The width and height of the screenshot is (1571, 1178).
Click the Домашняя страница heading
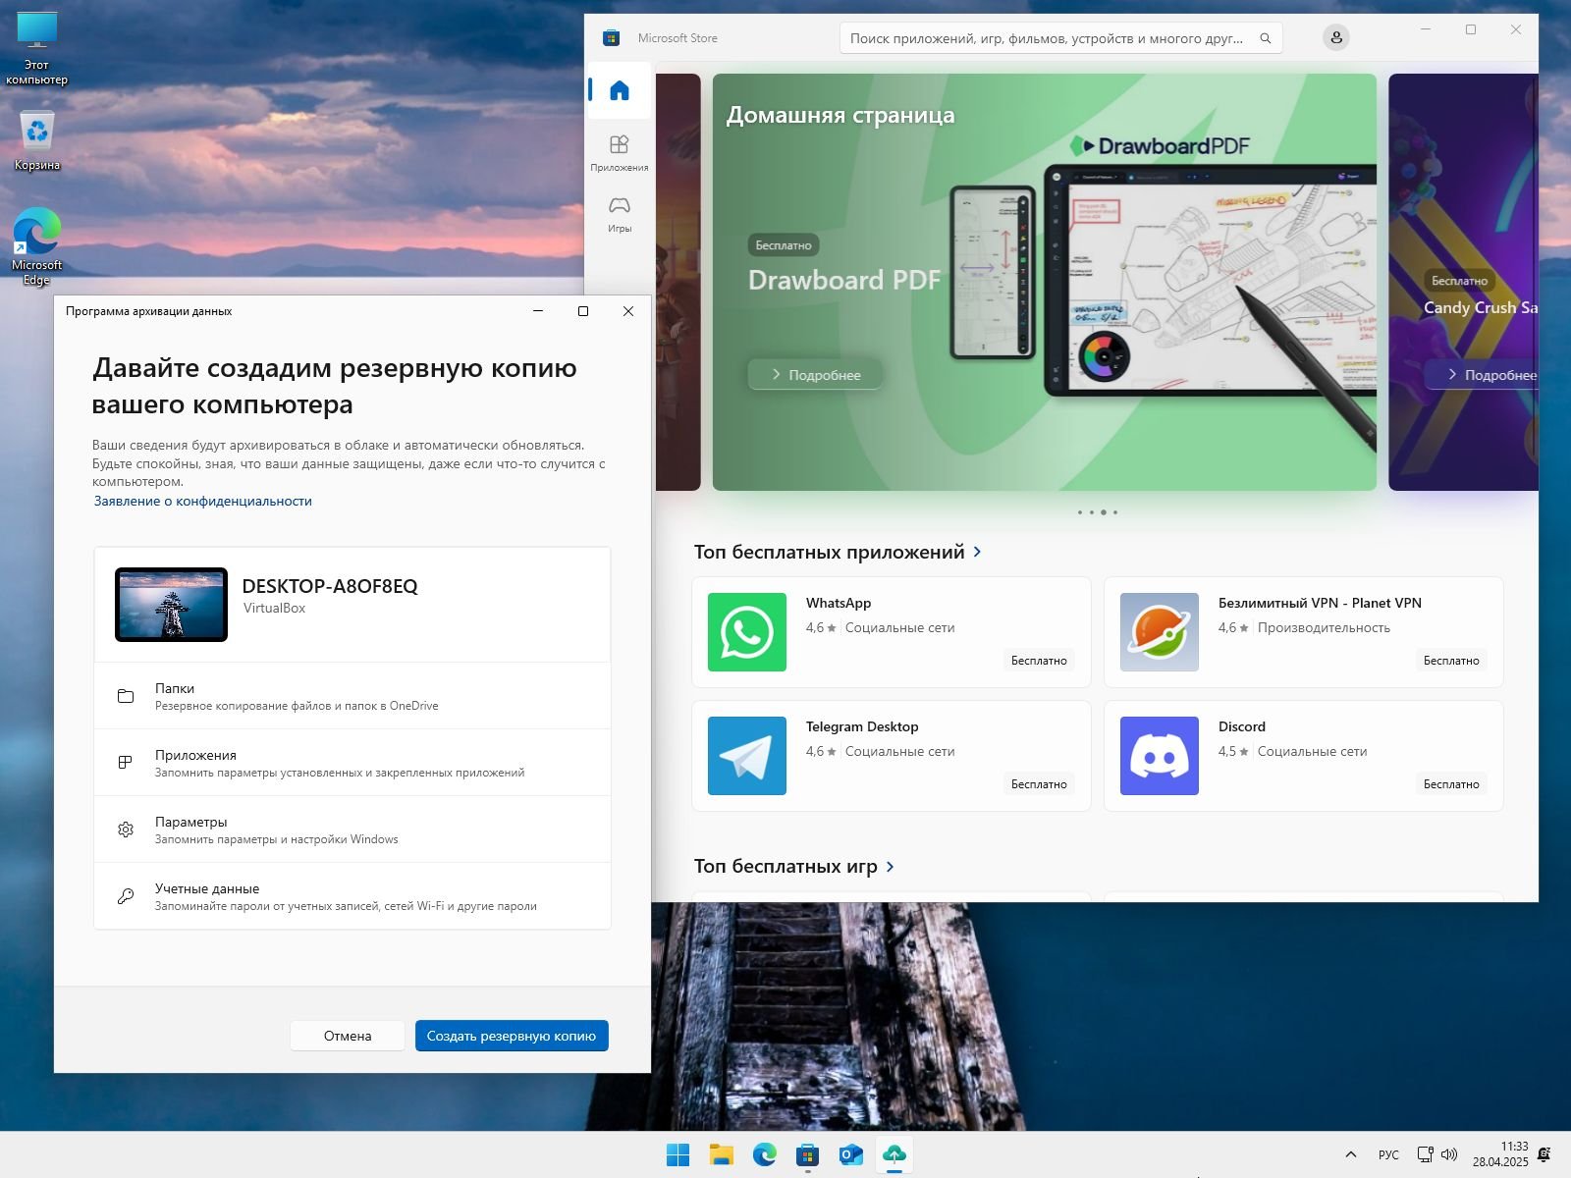pos(840,115)
